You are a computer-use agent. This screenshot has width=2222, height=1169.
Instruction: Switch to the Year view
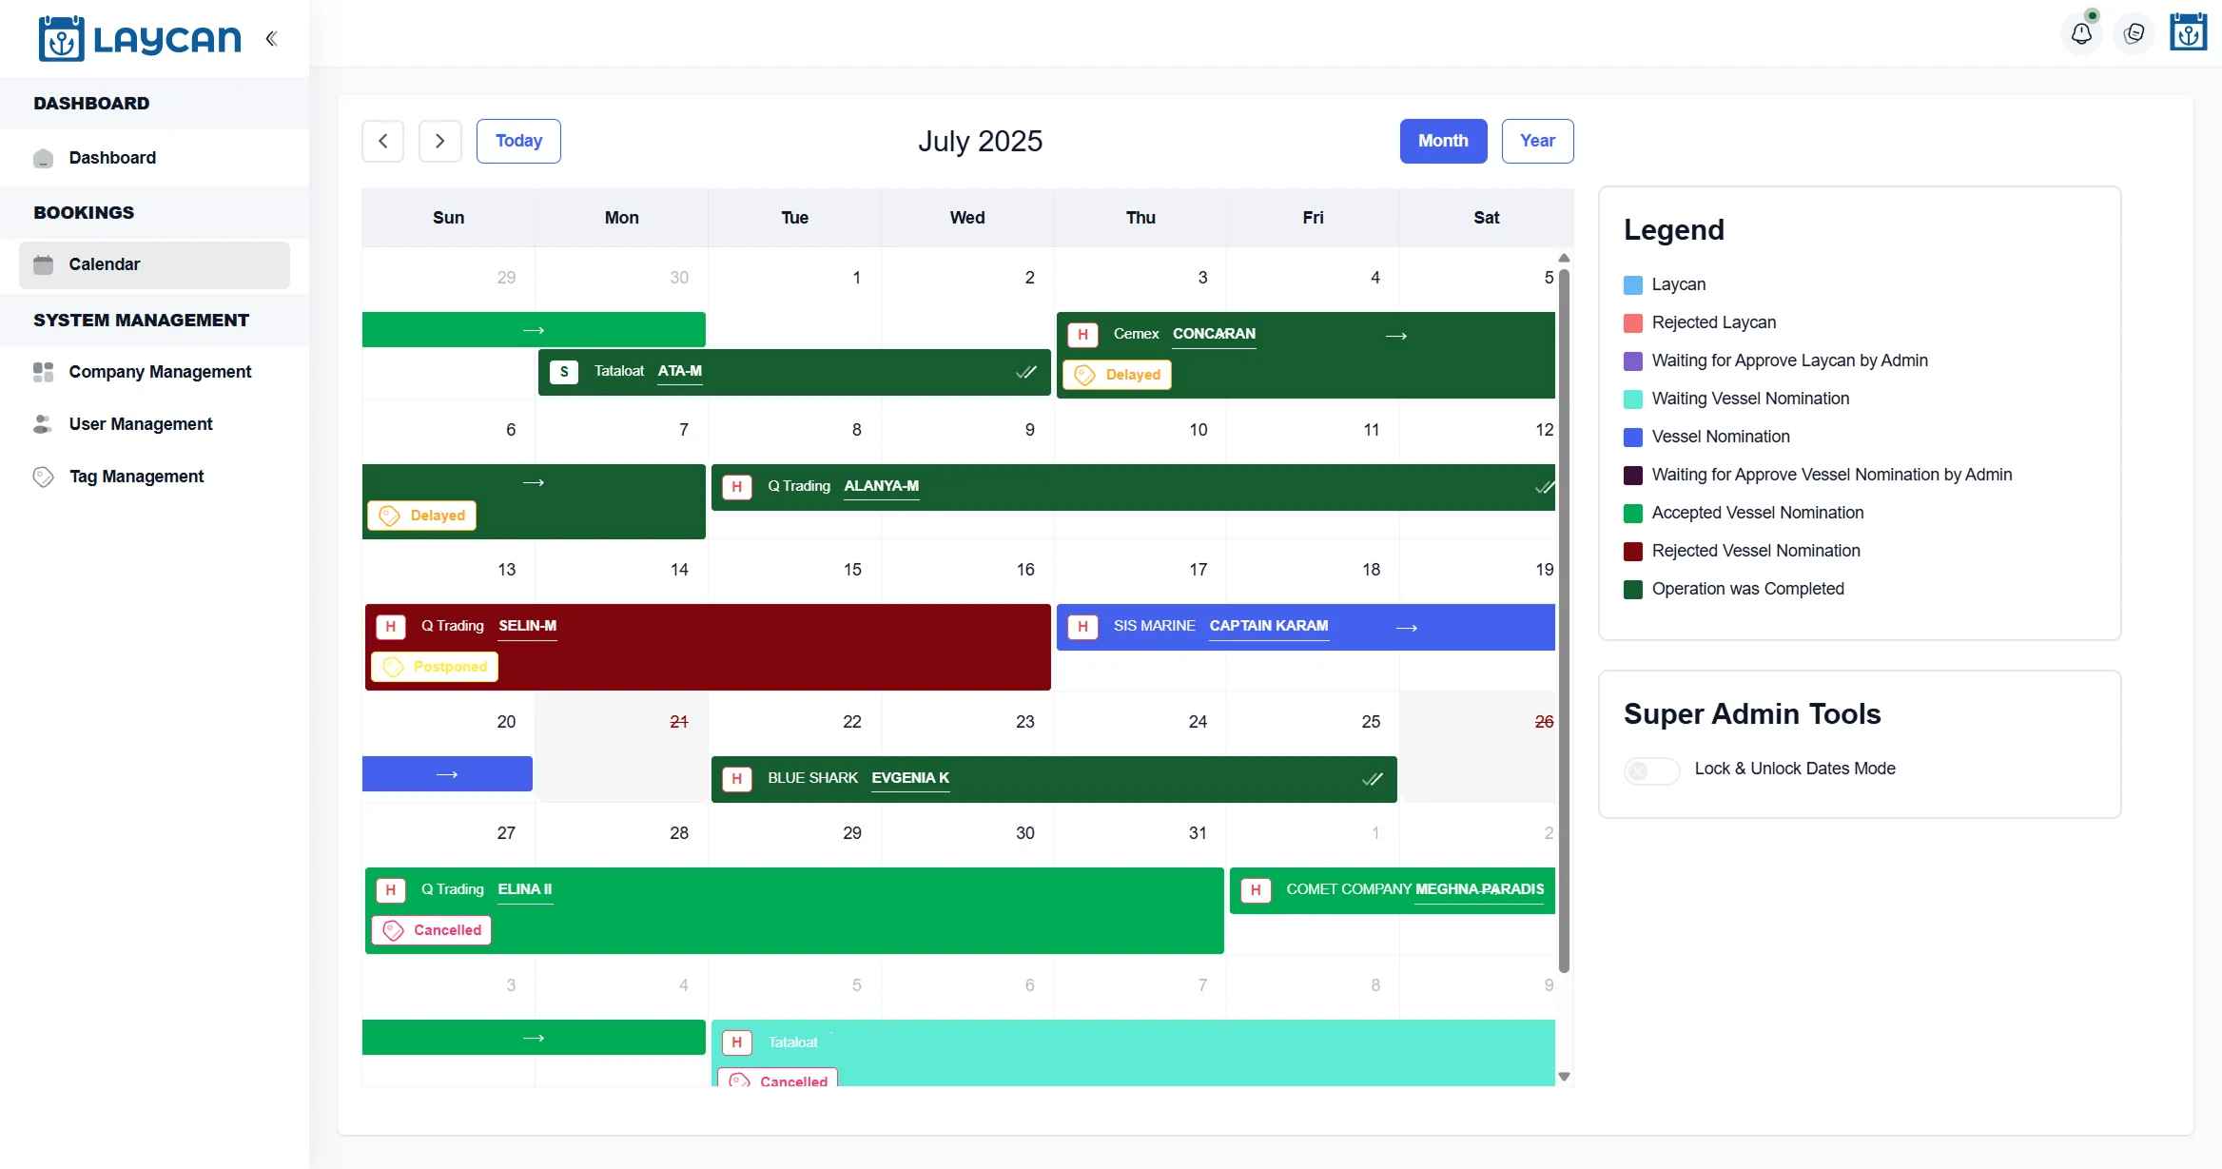pyautogui.click(x=1537, y=141)
